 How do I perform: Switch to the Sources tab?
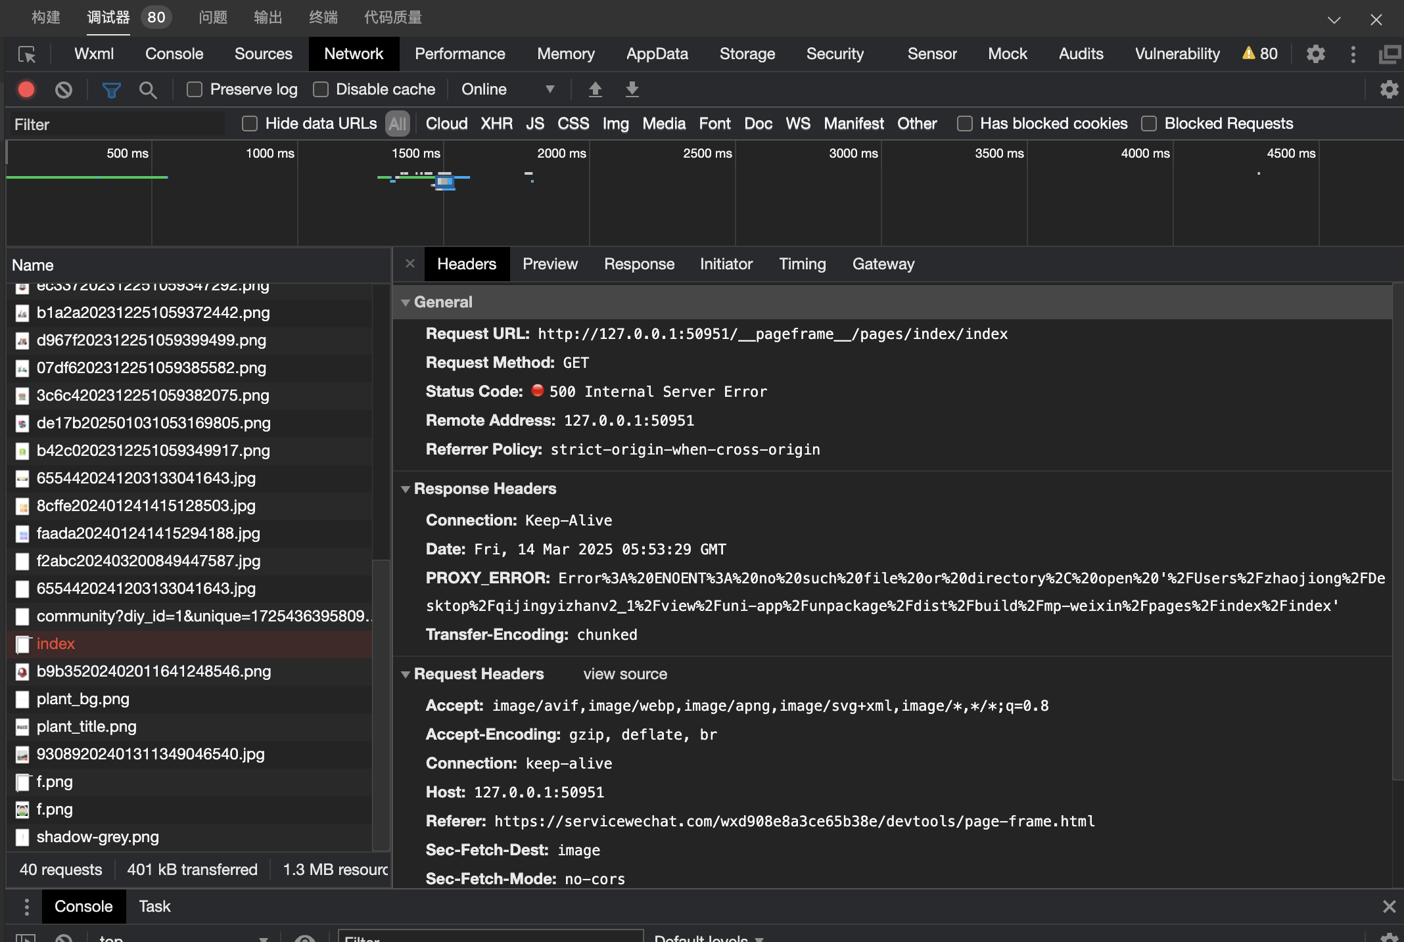(264, 54)
